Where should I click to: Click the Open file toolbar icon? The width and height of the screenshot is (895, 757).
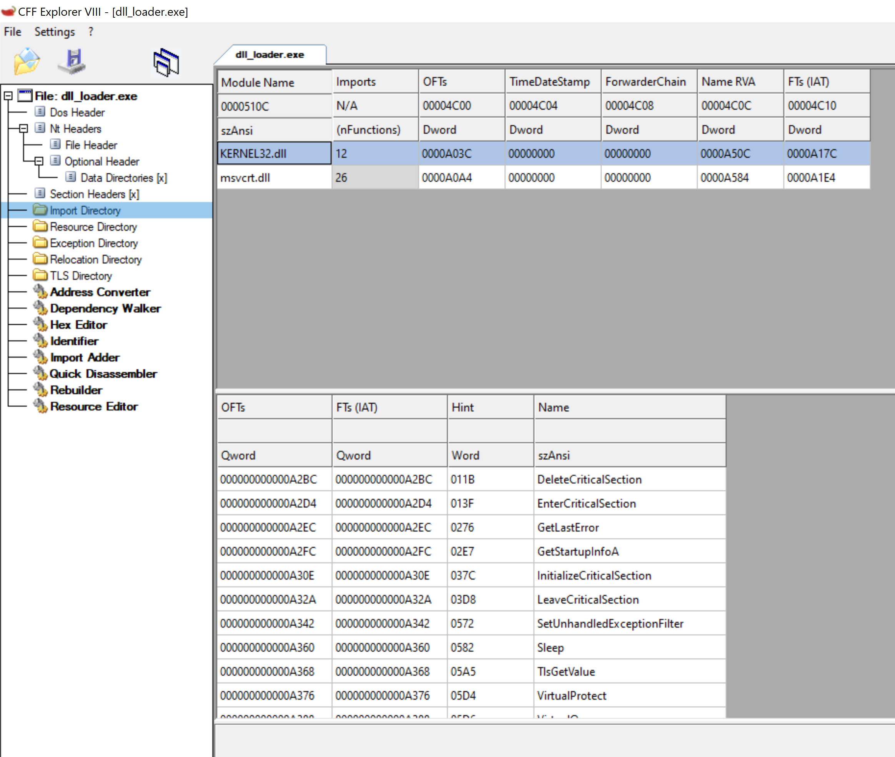(x=27, y=61)
